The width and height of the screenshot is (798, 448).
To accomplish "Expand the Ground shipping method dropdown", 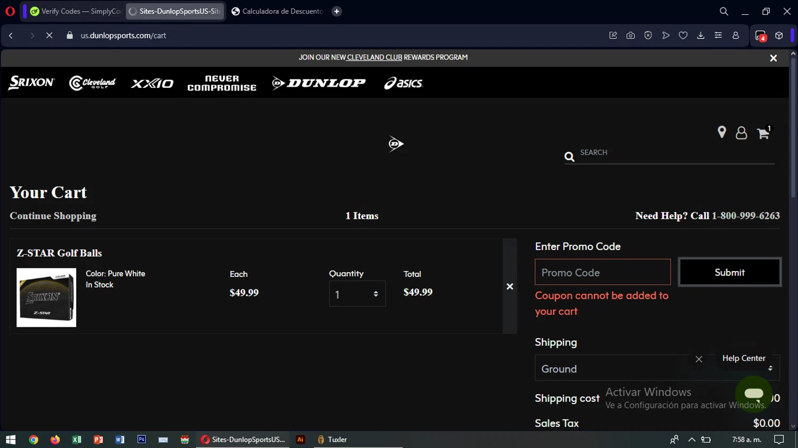I will 657,368.
